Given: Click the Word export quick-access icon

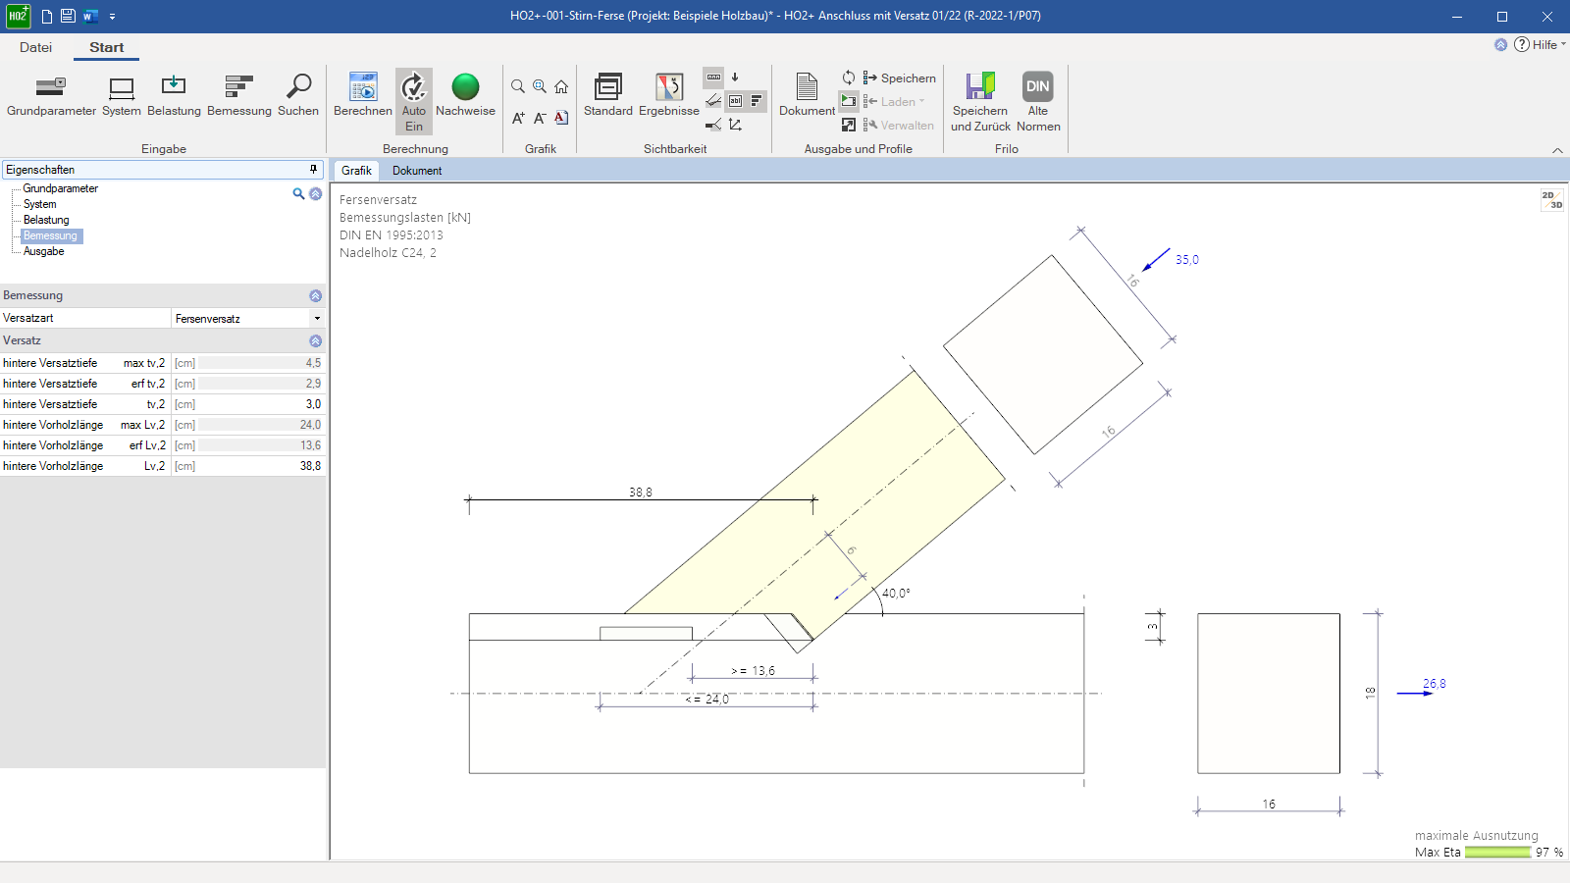Looking at the screenshot, I should 90,16.
